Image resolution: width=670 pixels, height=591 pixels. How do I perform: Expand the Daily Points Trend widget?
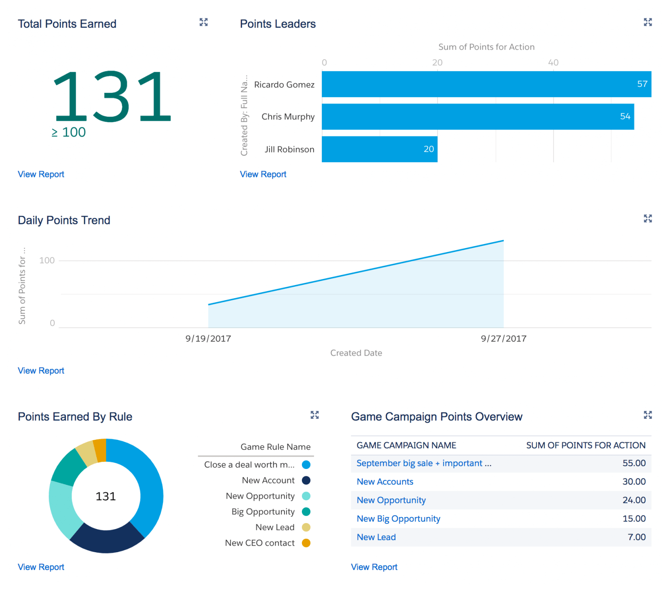648,218
